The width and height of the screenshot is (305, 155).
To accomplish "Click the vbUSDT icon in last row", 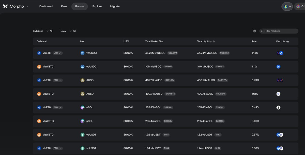I will coord(82,148).
